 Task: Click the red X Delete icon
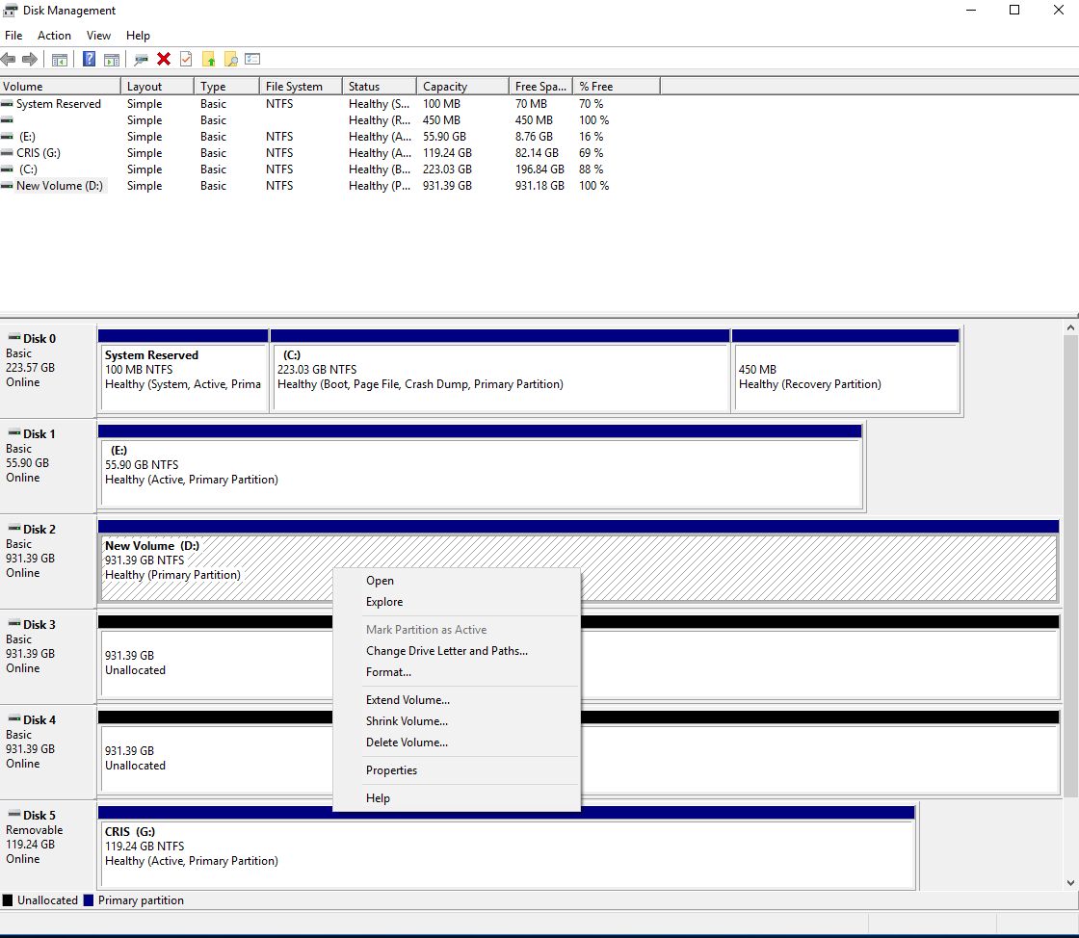164,59
